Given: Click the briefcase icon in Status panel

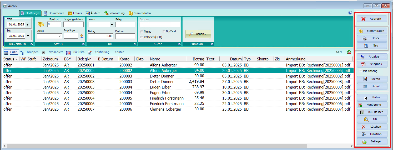Looking at the screenshot, I should tap(41, 24).
